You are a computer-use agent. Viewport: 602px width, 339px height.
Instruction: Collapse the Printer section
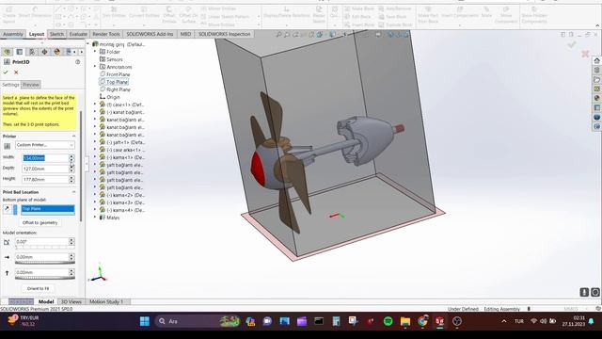[x=73, y=137]
